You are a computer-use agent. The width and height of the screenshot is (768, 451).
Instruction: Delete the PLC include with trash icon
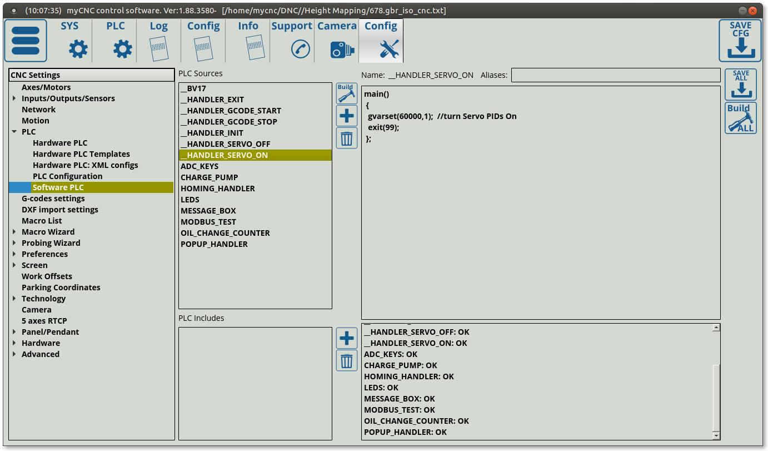click(x=346, y=361)
